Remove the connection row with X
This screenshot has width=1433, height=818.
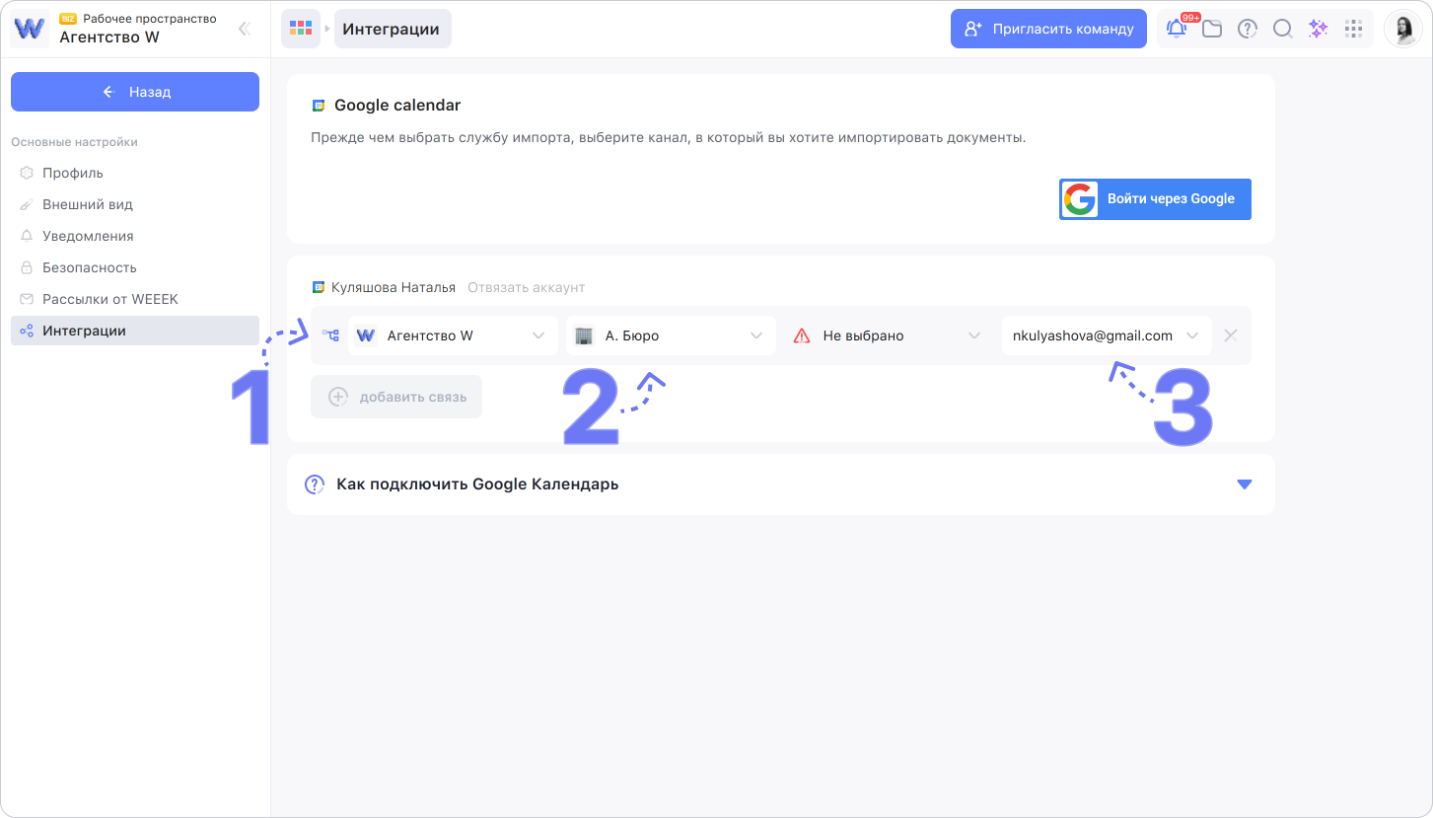pyautogui.click(x=1230, y=335)
